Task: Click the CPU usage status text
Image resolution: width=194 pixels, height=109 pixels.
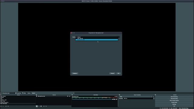Action: click(x=184, y=108)
